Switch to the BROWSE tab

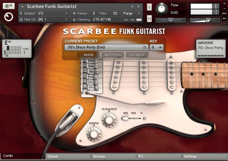[x=137, y=55]
